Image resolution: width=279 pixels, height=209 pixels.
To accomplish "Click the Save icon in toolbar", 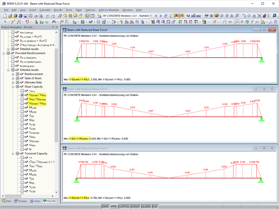I will coord(25,16).
